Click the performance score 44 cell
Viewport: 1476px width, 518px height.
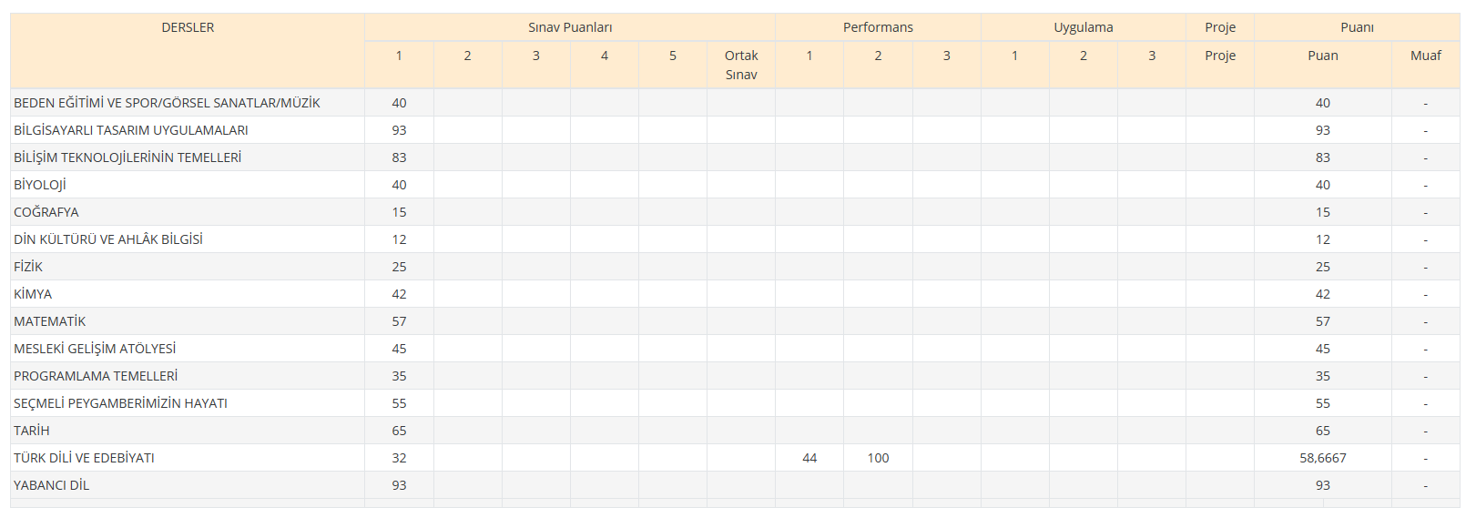click(809, 458)
